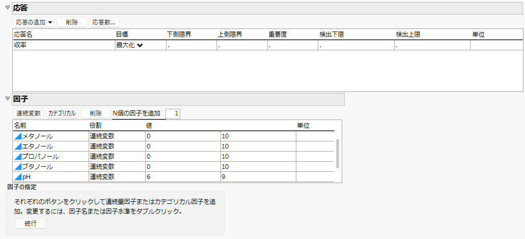Click the low value 6 for pH

[183, 176]
